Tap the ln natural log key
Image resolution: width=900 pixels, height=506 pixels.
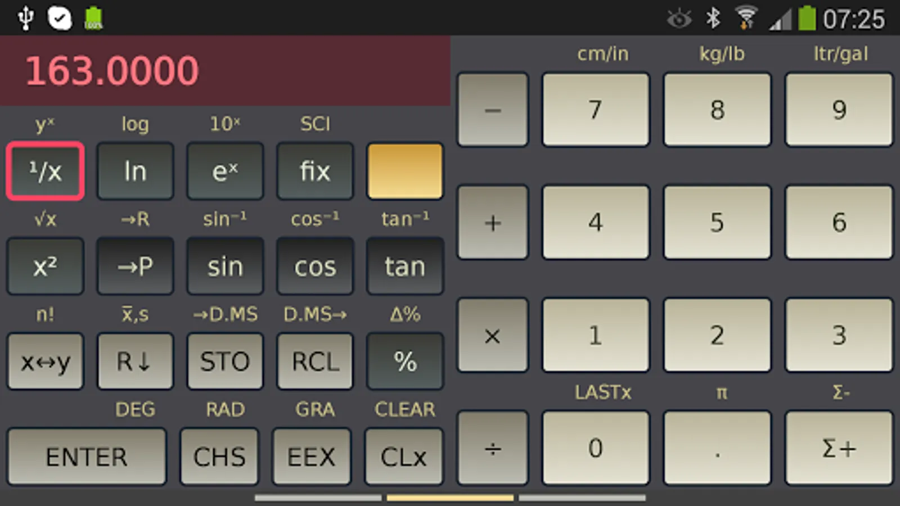(x=135, y=171)
